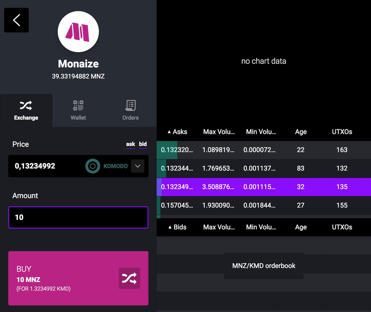This screenshot has height=312, width=371.
Task: Open the Orders tab
Action: coord(130,110)
